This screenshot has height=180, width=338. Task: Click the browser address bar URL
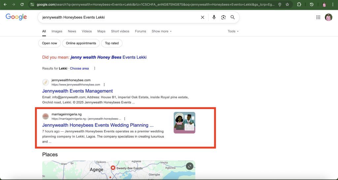click(x=156, y=5)
